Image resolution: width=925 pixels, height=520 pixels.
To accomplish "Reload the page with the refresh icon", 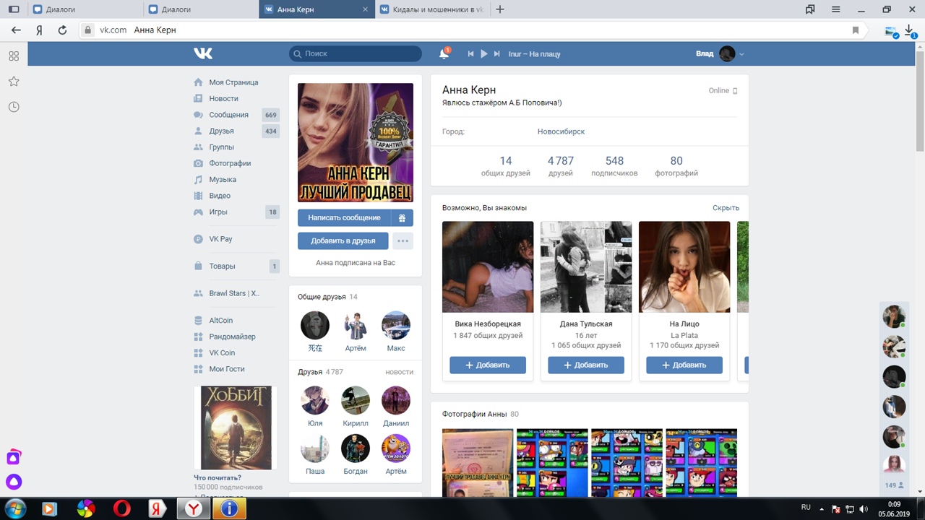I will (62, 30).
